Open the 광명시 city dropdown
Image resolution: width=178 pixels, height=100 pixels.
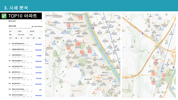(23, 31)
